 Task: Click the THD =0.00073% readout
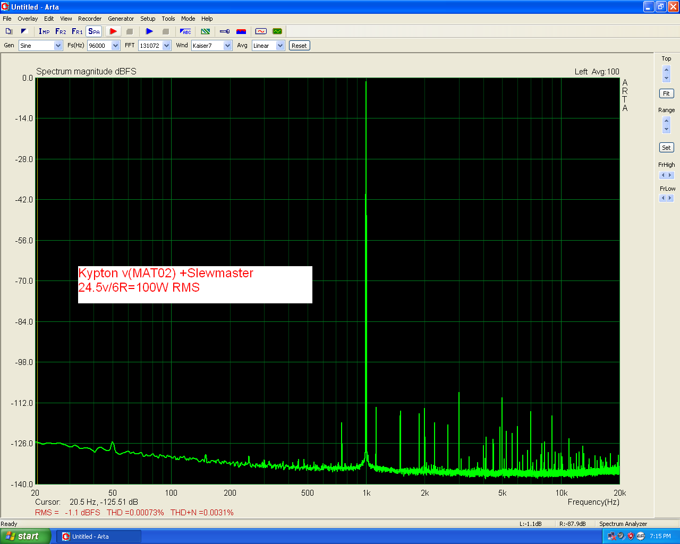click(135, 513)
